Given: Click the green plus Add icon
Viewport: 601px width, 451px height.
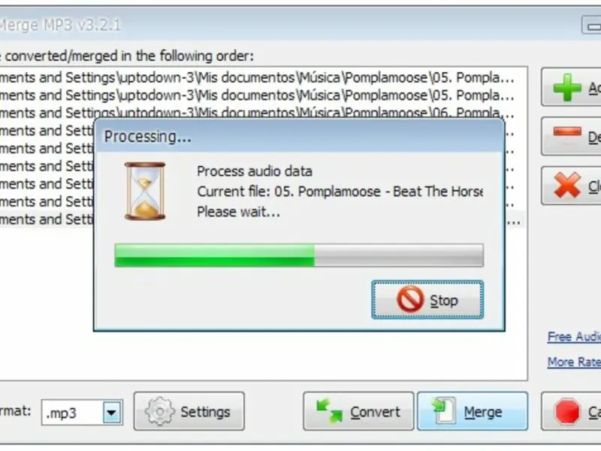Looking at the screenshot, I should coord(567,87).
